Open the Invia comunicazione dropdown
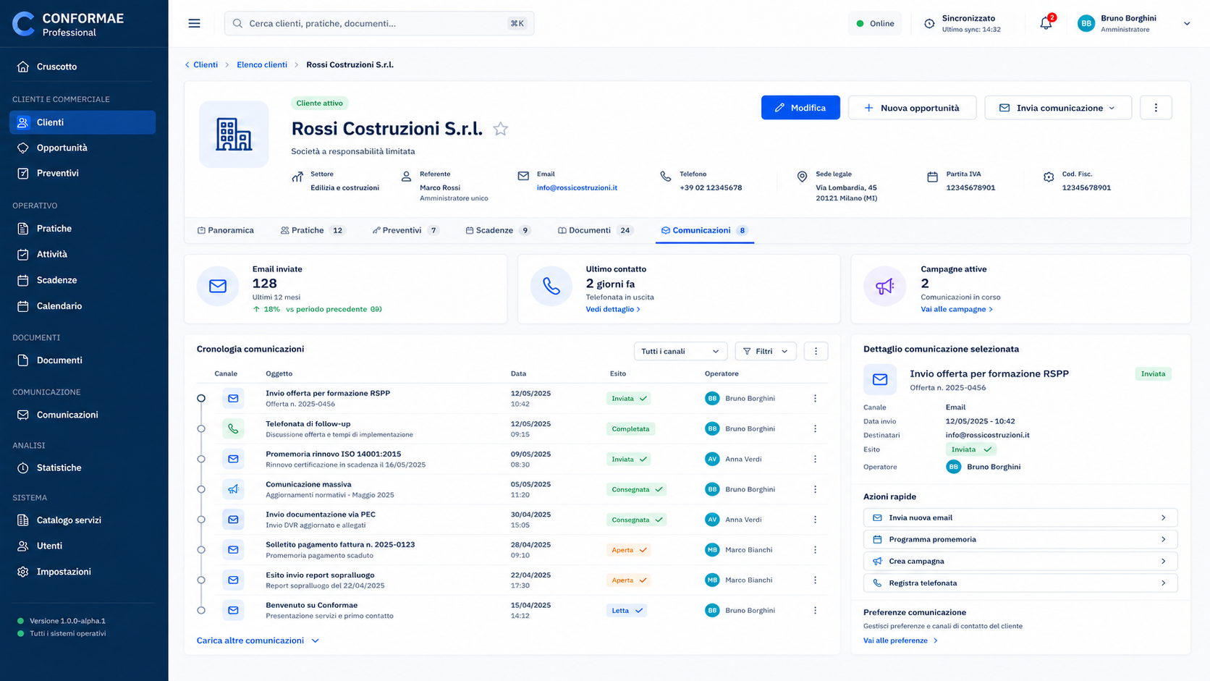Screen dimensions: 1210x681 (x=1058, y=108)
